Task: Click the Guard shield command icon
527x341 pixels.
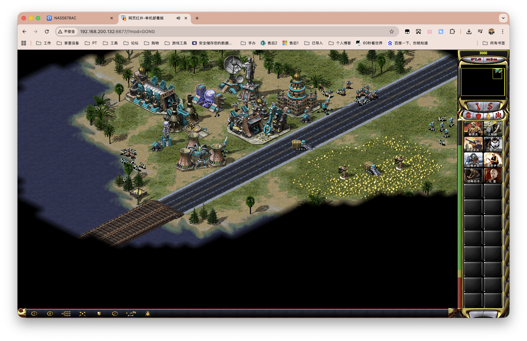Action: [x=99, y=314]
